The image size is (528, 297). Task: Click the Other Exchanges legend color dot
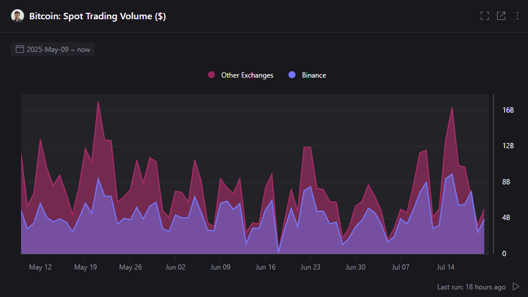tap(211, 75)
